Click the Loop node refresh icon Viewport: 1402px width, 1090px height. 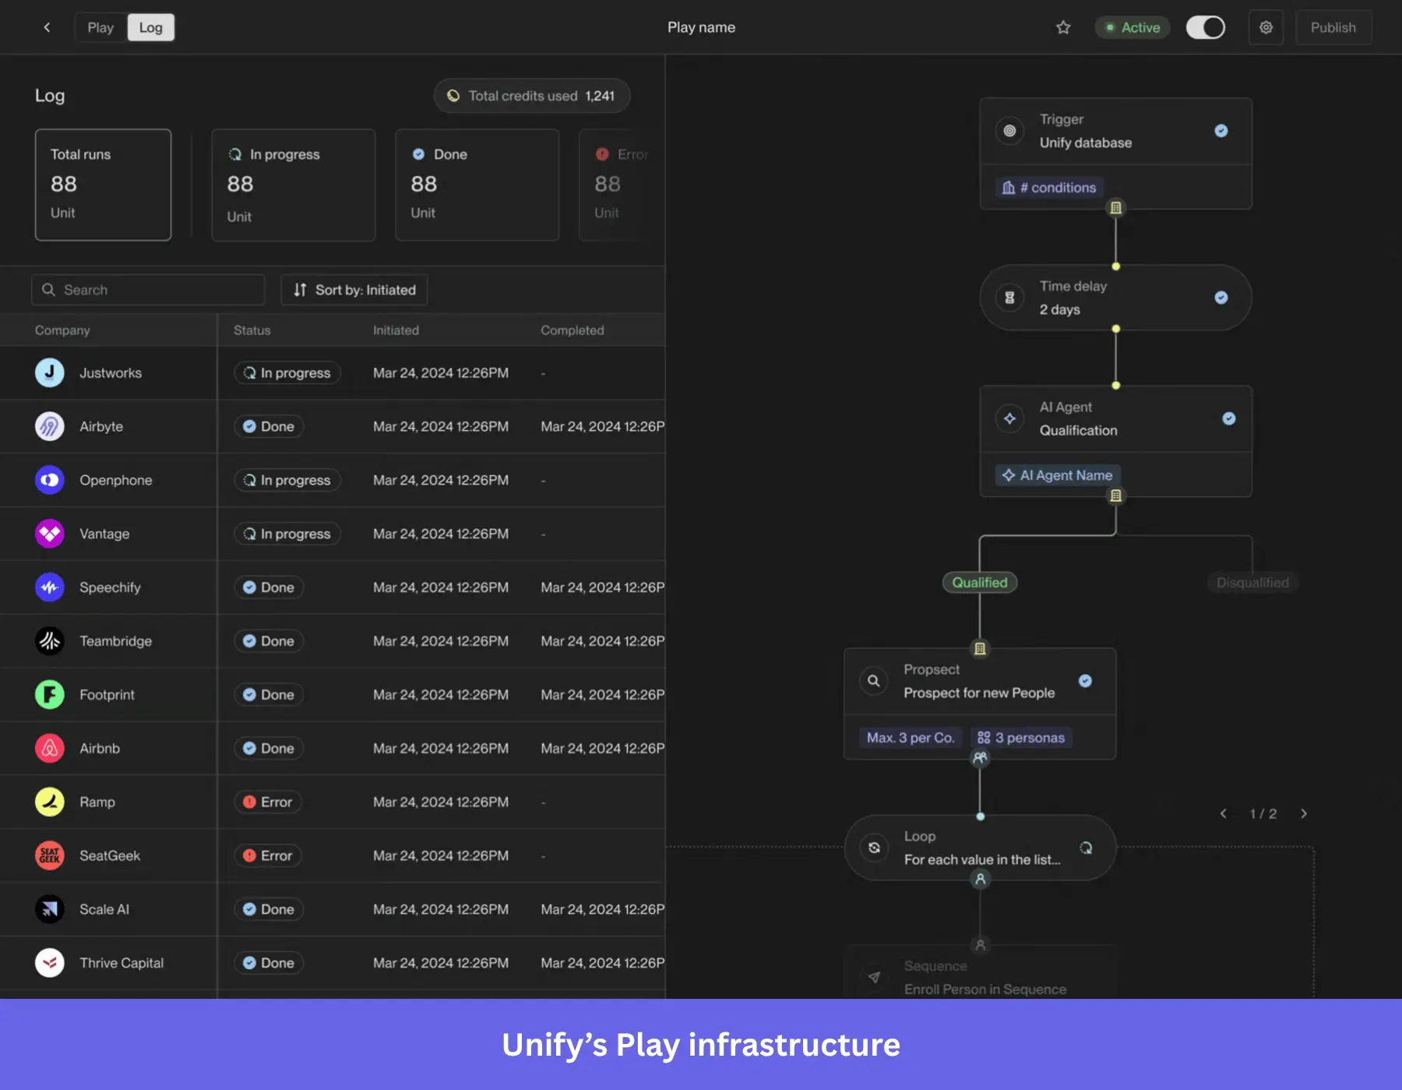pos(874,848)
